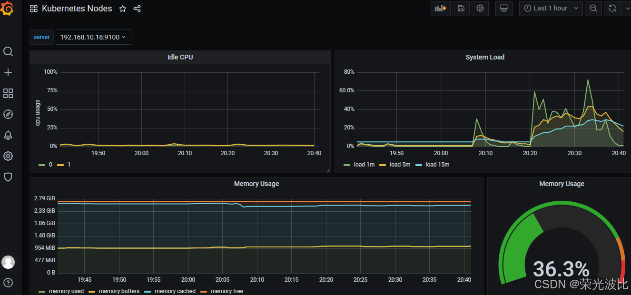The image size is (631, 295).
Task: Click the Create plus icon in sidebar
Action: (8, 72)
